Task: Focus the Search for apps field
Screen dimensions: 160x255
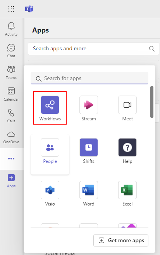Action: (x=89, y=78)
